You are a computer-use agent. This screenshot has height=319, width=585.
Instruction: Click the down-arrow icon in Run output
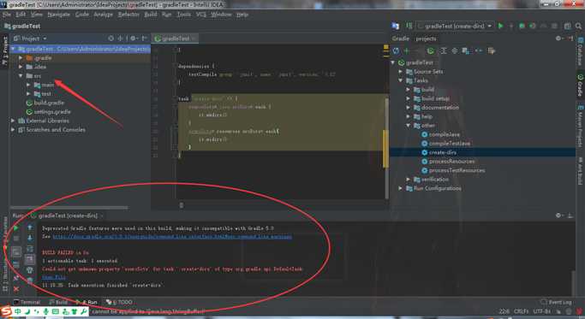[x=30, y=238]
